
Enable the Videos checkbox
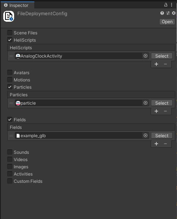[10, 159]
